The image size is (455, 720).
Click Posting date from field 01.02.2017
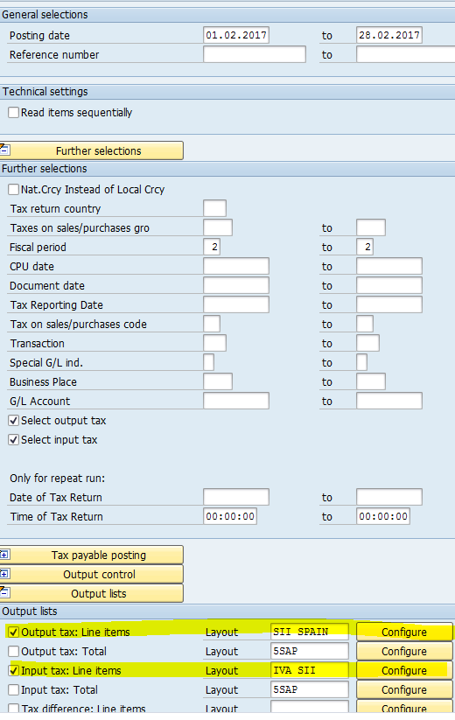click(236, 35)
